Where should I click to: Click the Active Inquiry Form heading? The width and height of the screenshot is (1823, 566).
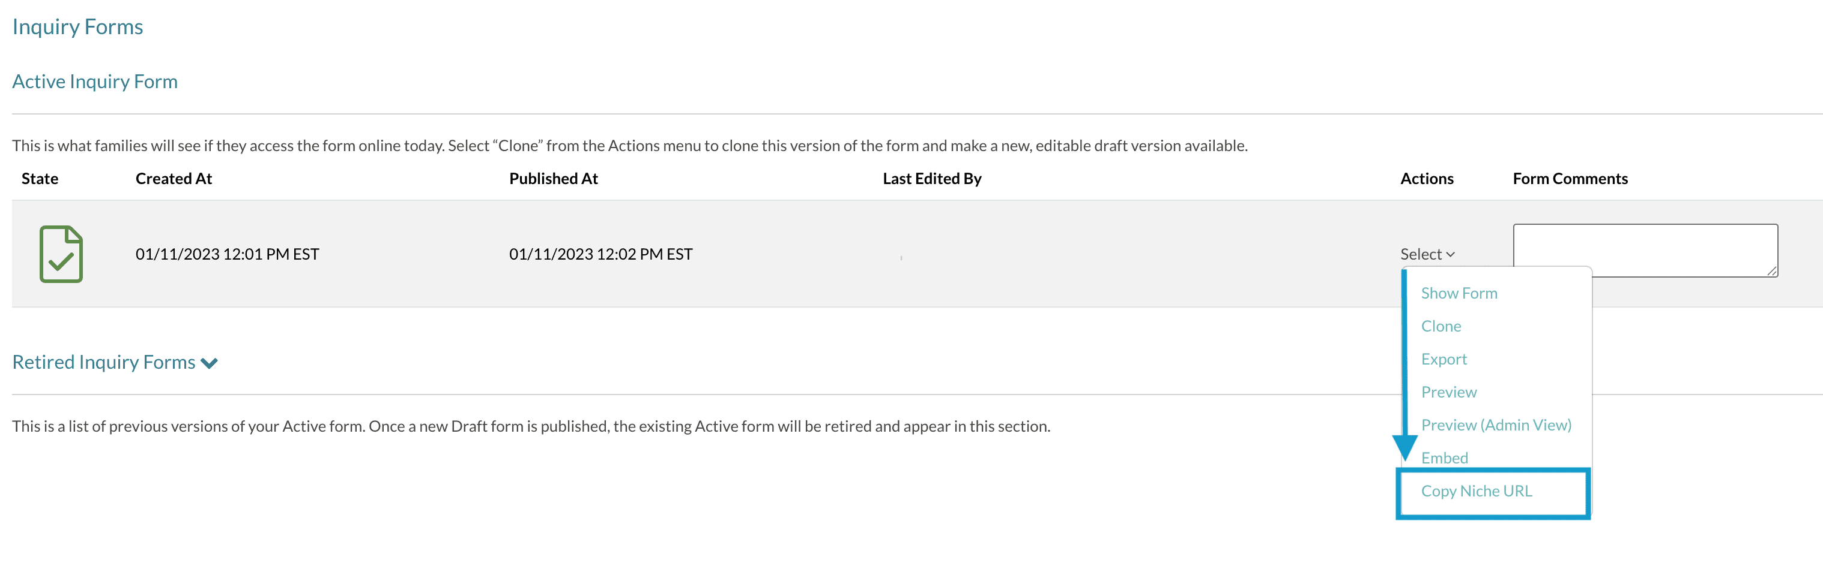click(95, 82)
